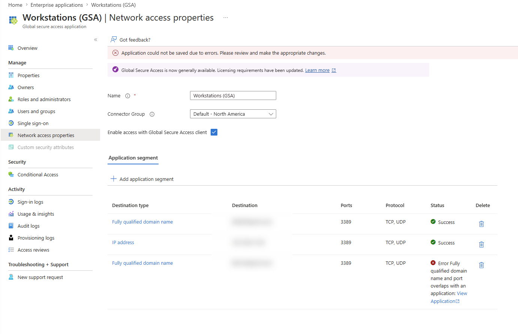The height and width of the screenshot is (334, 518).
Task: Click the Custom security attributes icon
Action: pos(11,147)
